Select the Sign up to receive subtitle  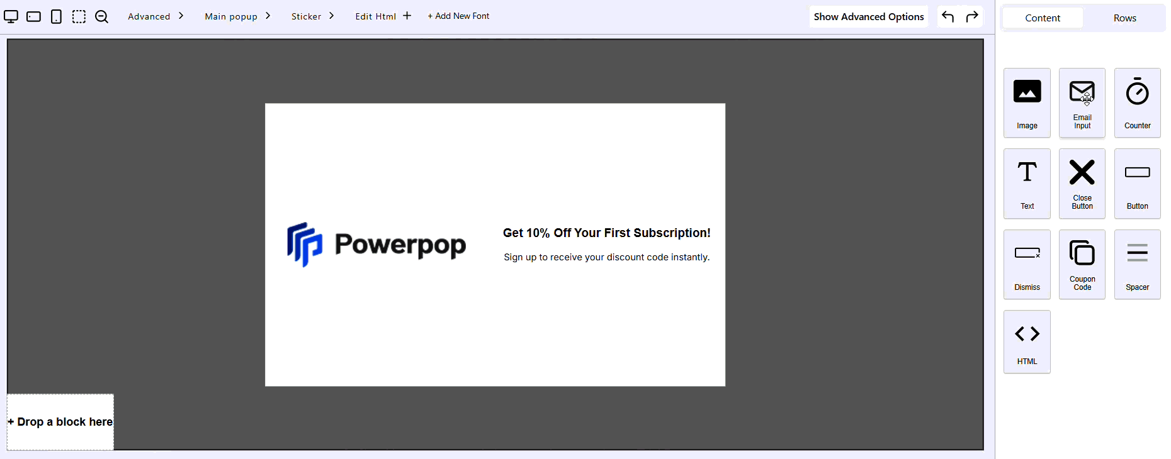pyautogui.click(x=606, y=257)
